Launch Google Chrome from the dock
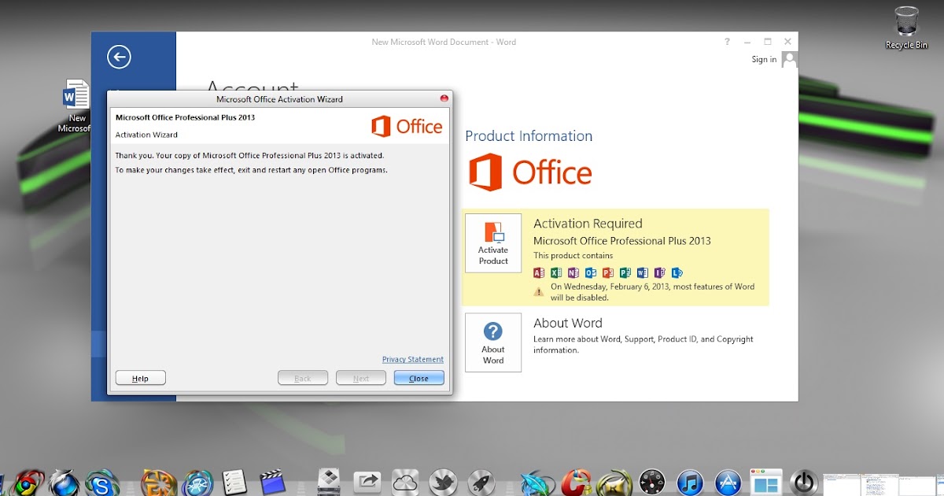The image size is (944, 496). point(28,483)
